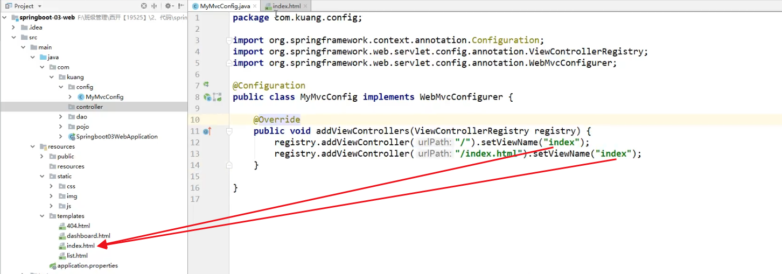This screenshot has height=274, width=782.
Task: Click the package com.kuang.config statement
Action: 297,18
